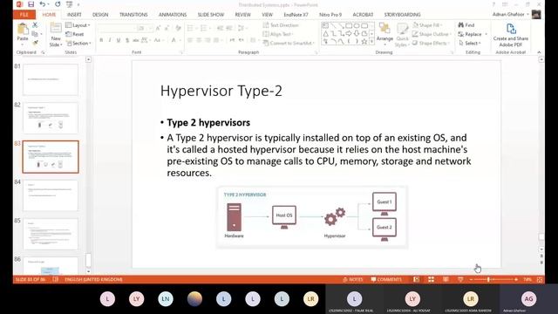558x314 pixels.
Task: Select slide 84 thumbnail
Action: [51, 195]
